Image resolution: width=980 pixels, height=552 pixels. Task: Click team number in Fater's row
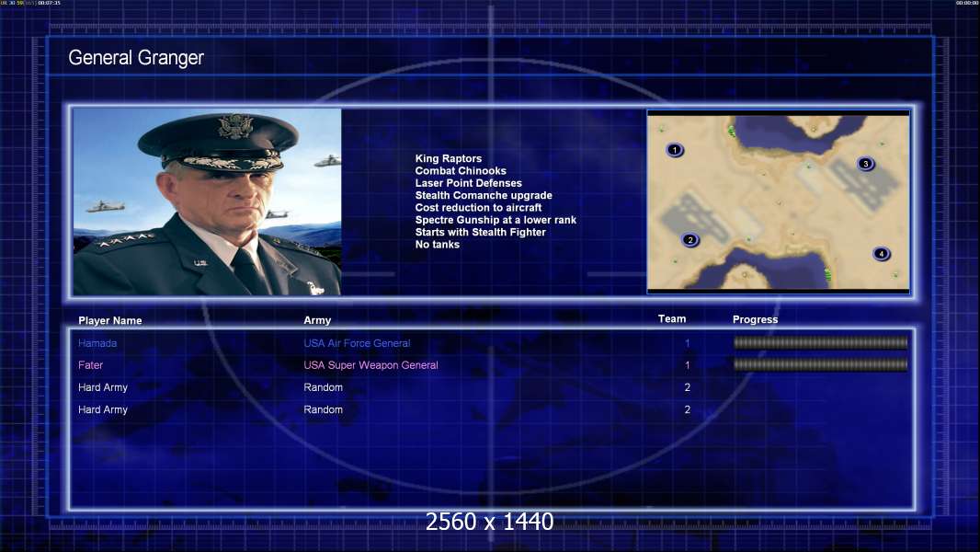coord(687,365)
